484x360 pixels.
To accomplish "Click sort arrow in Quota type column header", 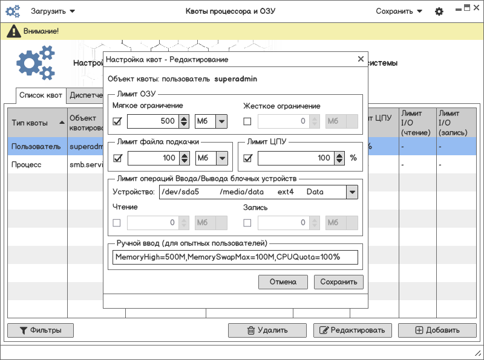I will click(62, 123).
